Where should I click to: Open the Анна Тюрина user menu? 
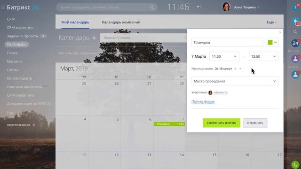pyautogui.click(x=246, y=8)
